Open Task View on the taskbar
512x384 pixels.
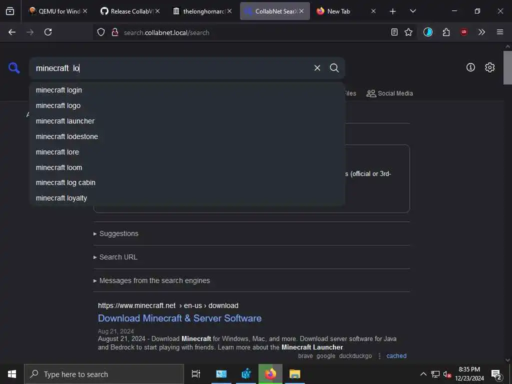click(196, 374)
